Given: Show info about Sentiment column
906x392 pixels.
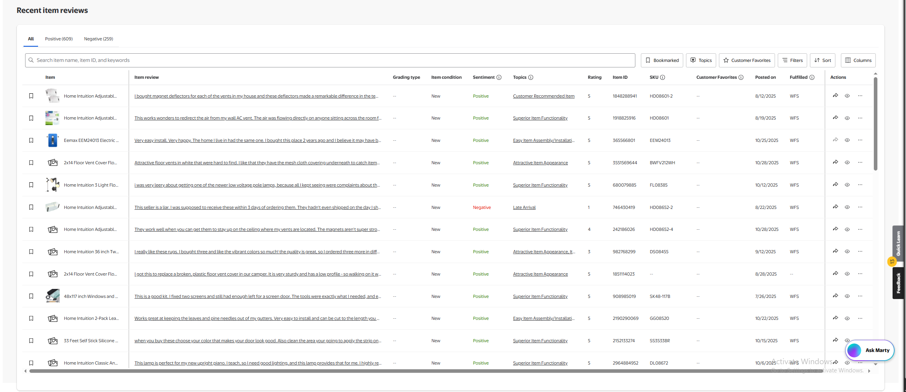Looking at the screenshot, I should pyautogui.click(x=499, y=77).
